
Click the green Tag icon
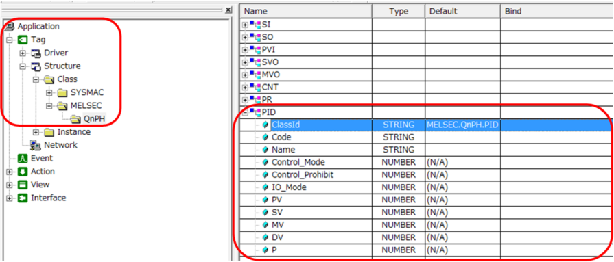tap(23, 40)
